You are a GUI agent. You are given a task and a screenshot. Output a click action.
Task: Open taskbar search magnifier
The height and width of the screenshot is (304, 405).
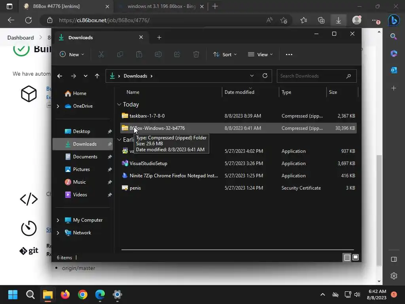click(30, 294)
